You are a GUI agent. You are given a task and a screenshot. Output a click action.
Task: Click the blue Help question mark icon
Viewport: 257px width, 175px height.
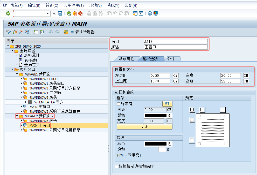(x=150, y=13)
